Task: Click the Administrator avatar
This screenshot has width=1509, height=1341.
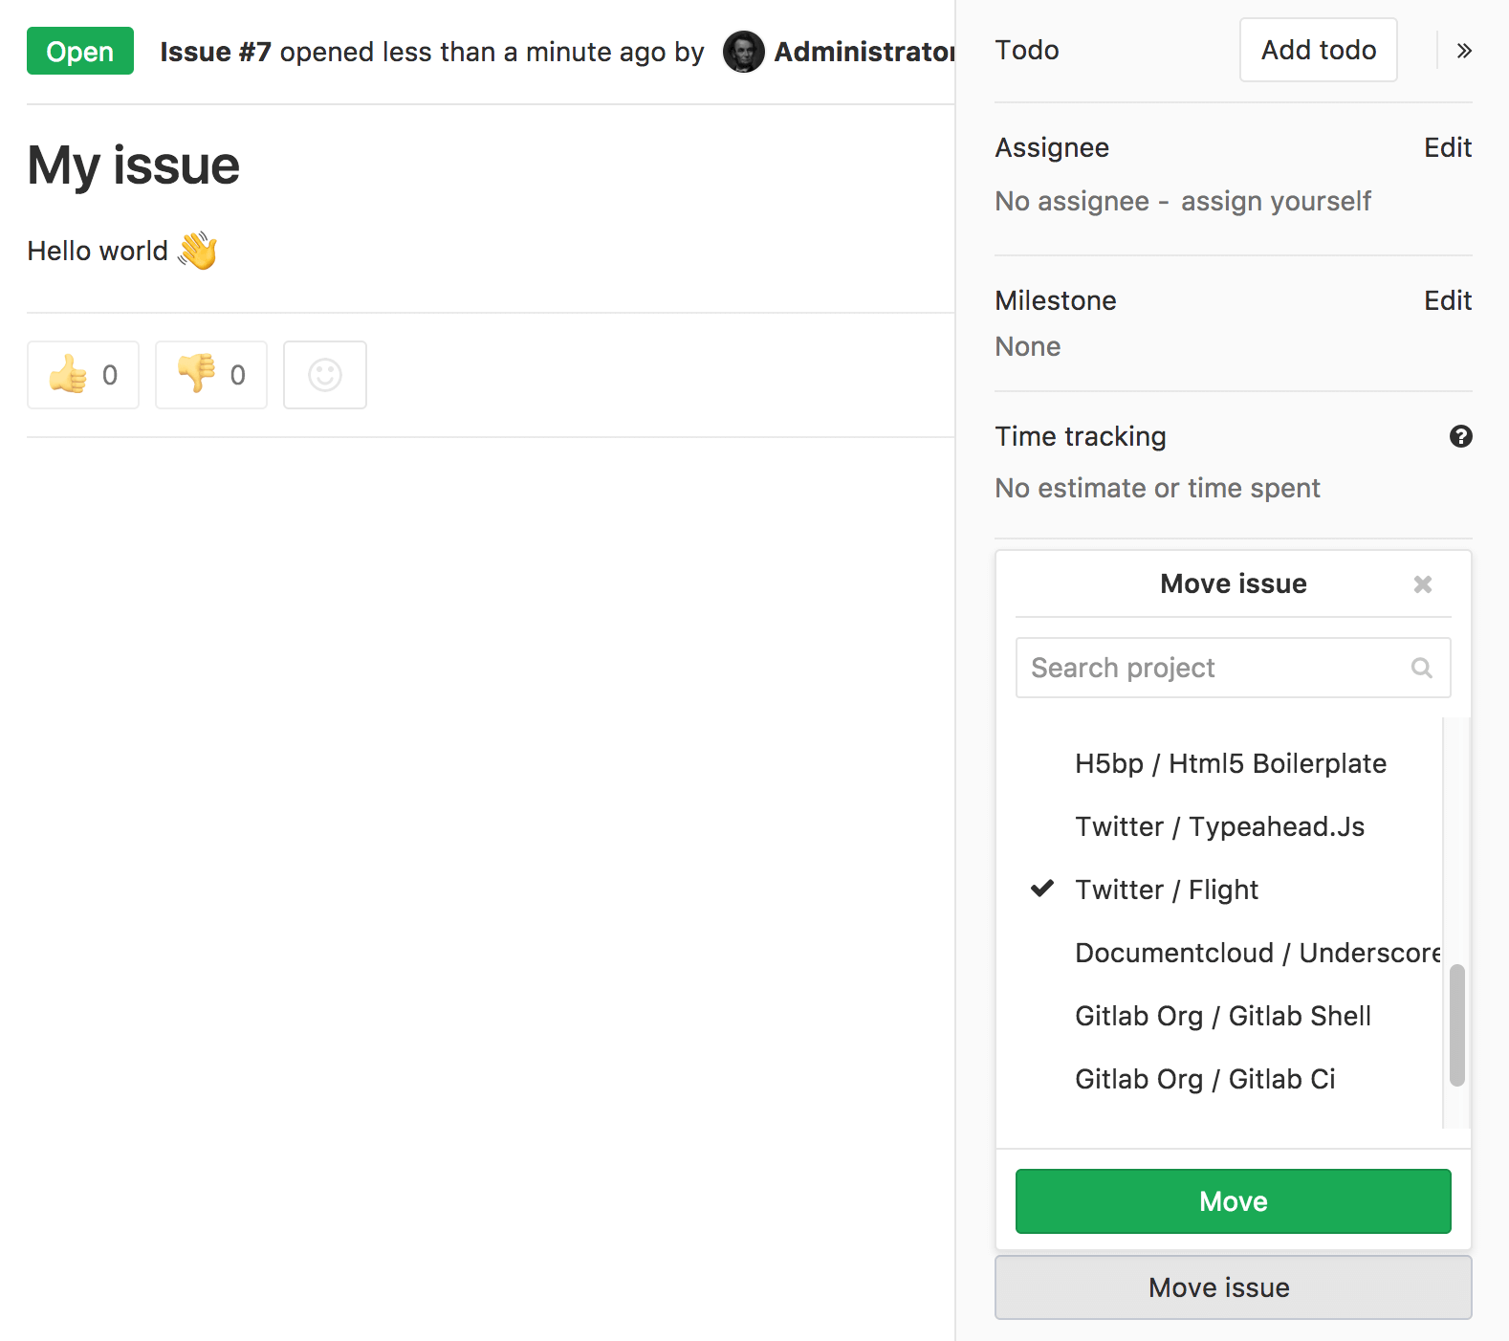Action: [x=743, y=52]
